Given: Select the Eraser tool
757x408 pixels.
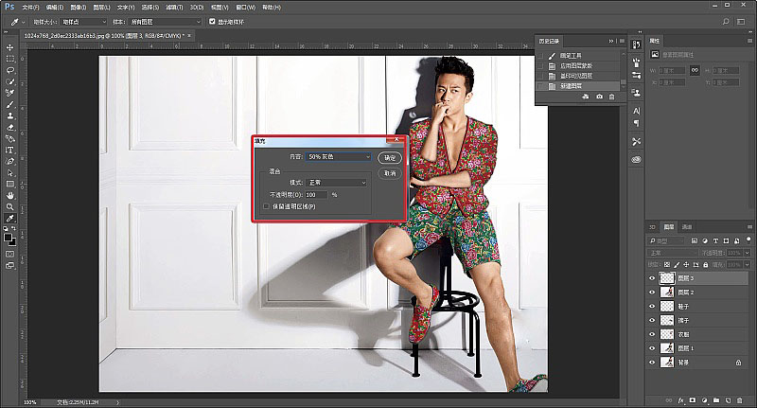Looking at the screenshot, I should (9, 128).
